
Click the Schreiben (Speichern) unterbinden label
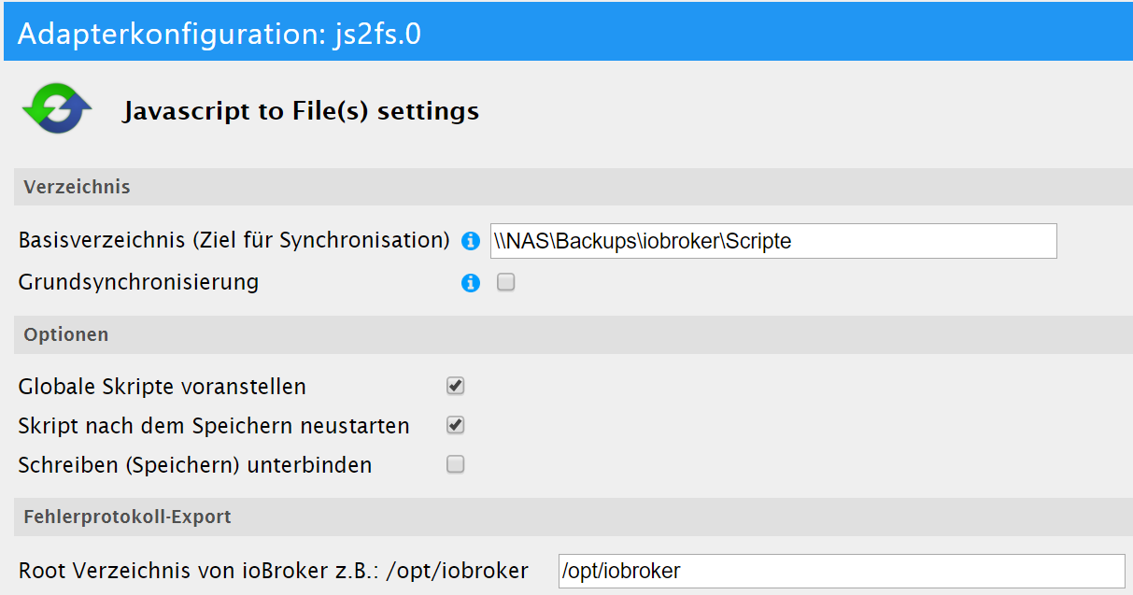195,464
